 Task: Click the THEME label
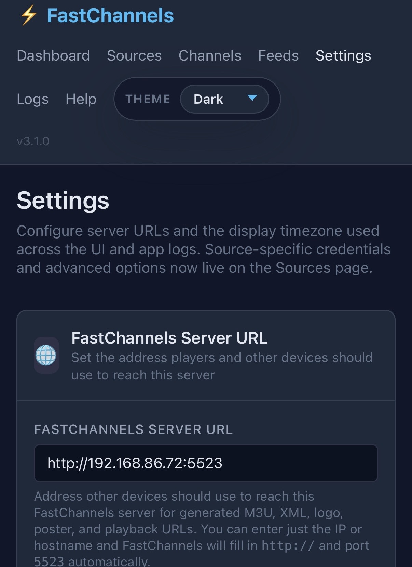[148, 99]
